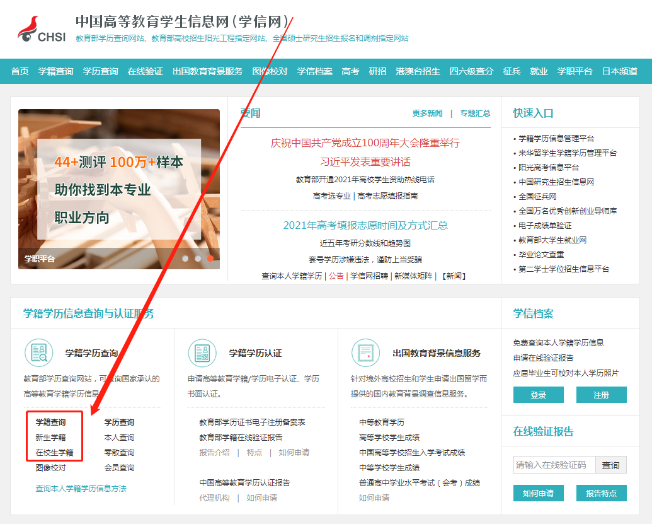Select the first carousel dot indicator
Viewport: 652px width, 524px height.
pyautogui.click(x=185, y=259)
